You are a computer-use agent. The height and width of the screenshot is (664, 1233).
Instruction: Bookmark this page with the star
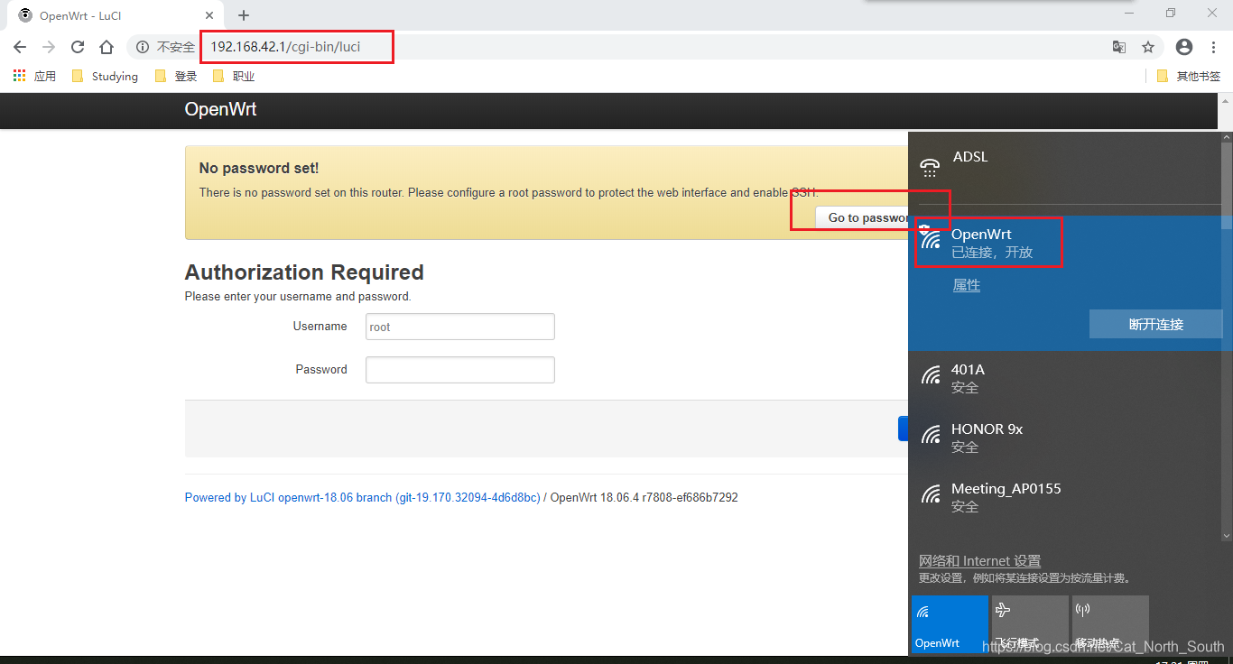click(x=1148, y=47)
